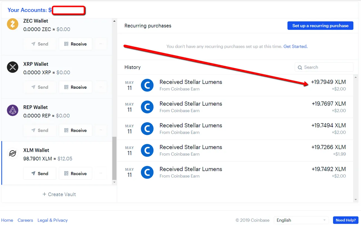
Task: Send from the XLM Wallet
Action: (x=40, y=173)
